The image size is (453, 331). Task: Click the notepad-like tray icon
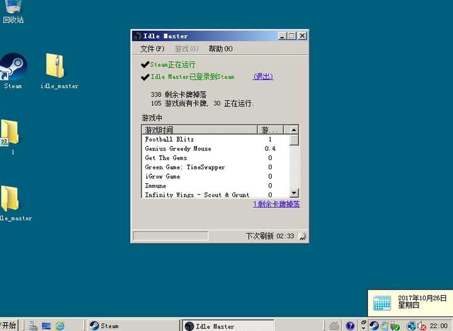point(384,326)
